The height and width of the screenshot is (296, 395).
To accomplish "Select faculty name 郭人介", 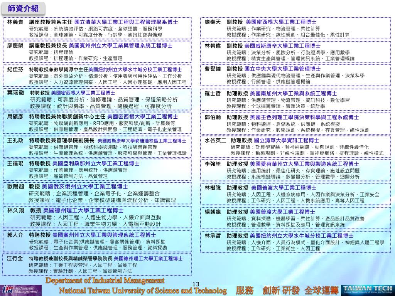I will 15,235.
